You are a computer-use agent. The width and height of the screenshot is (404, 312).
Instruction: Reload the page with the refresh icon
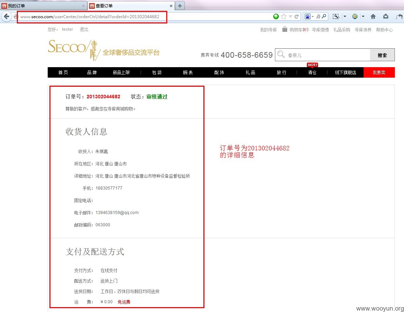click(x=297, y=16)
